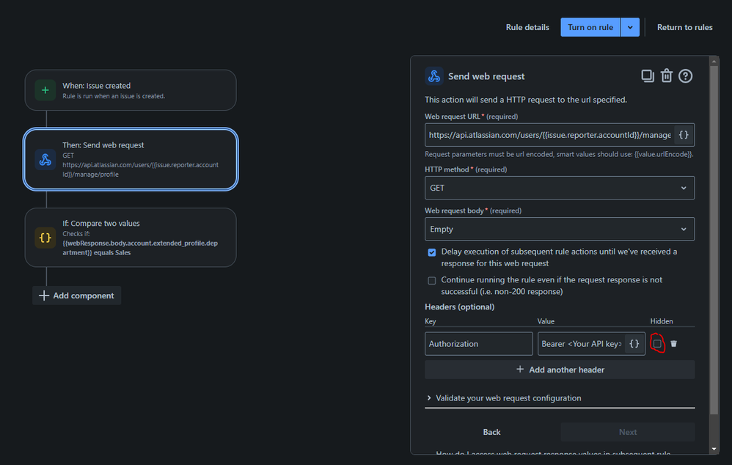Select the When: Issue created trigger card

(x=131, y=90)
